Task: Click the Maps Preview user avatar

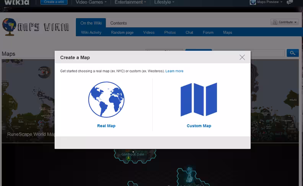Action: pyautogui.click(x=253, y=2)
